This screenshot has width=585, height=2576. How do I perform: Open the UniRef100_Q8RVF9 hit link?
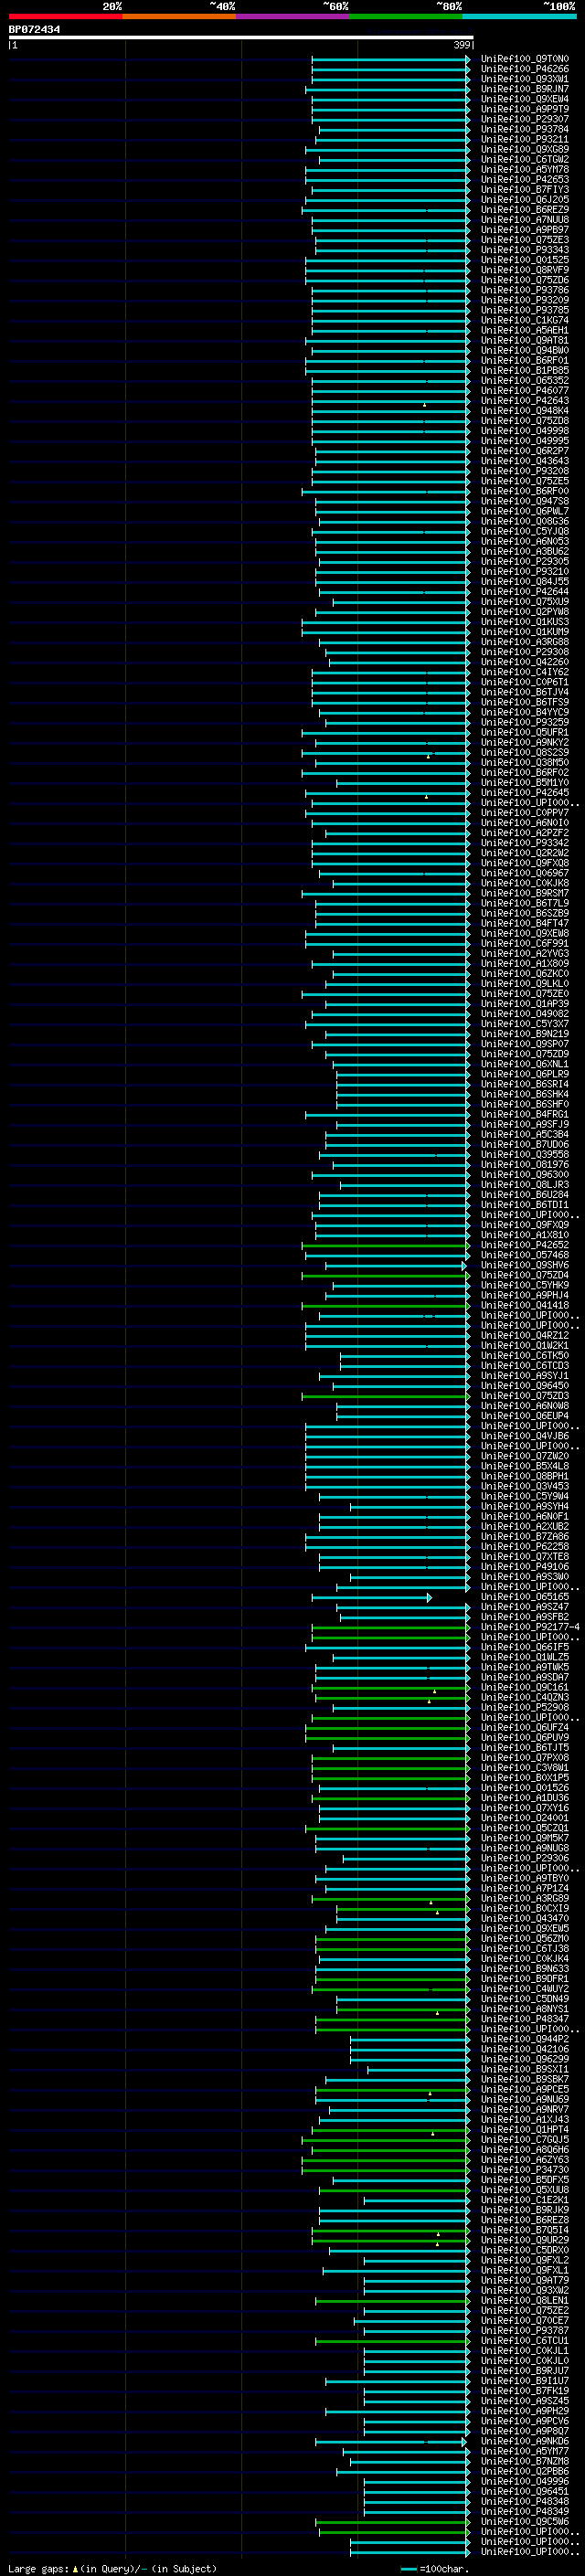point(525,270)
